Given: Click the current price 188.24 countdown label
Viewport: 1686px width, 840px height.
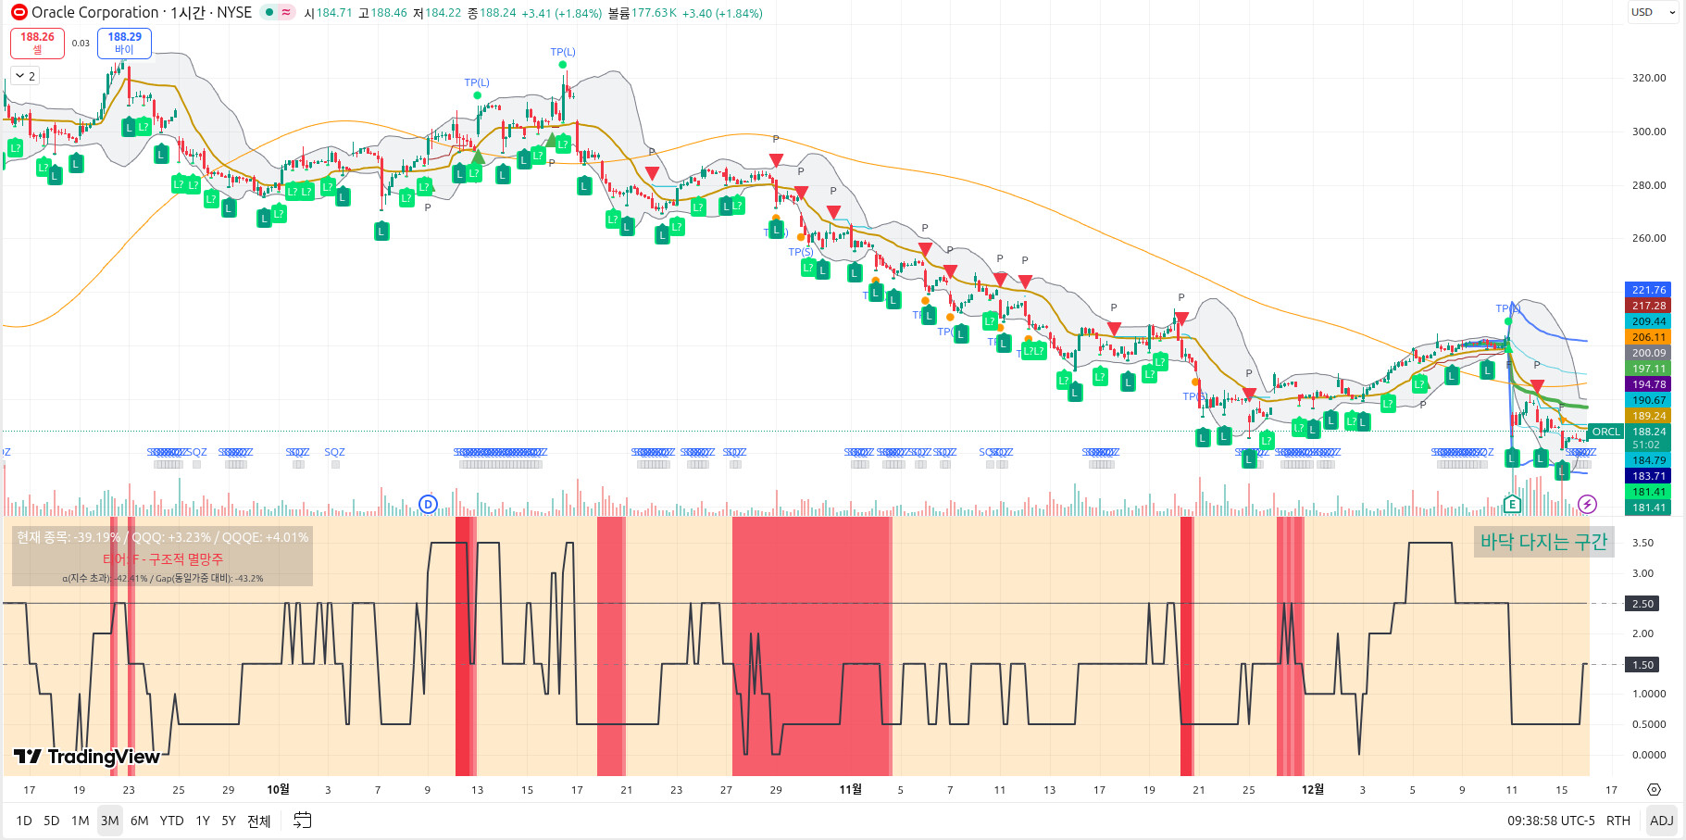Looking at the screenshot, I should pyautogui.click(x=1648, y=438).
